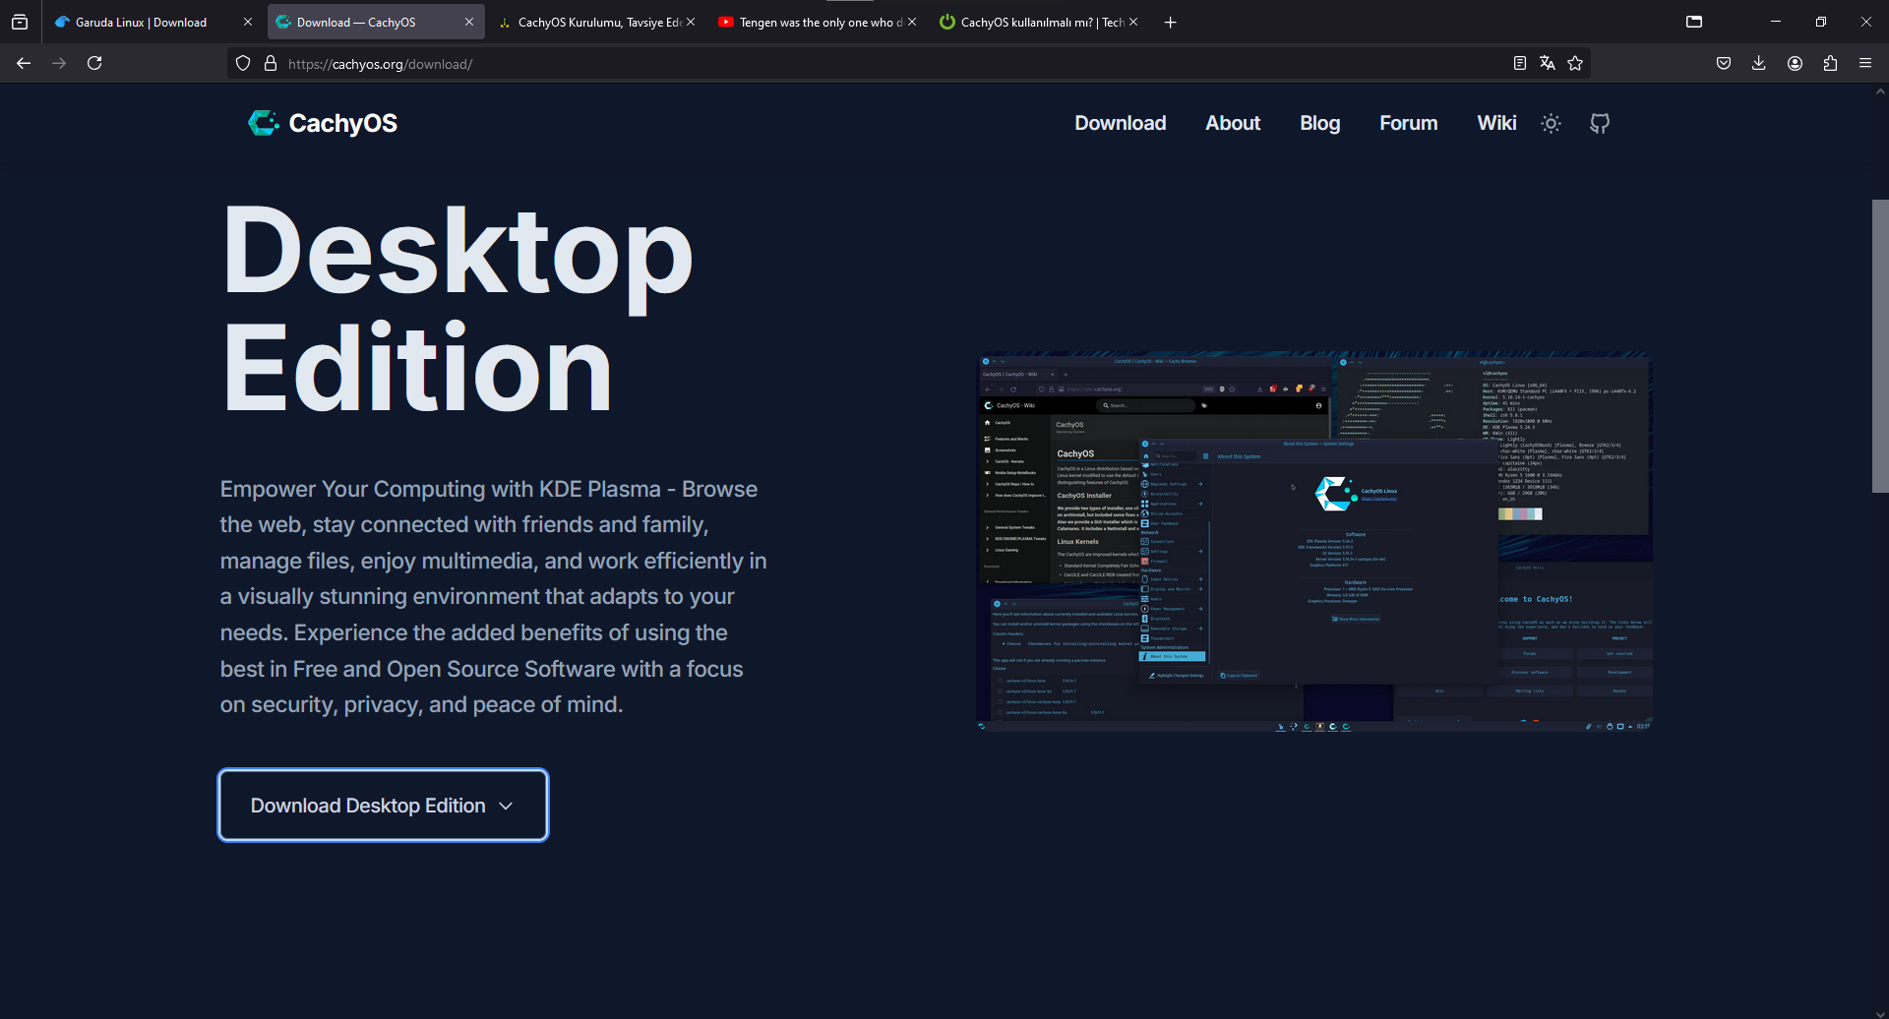Screen dimensions: 1889x1019
Task: Open the GitHub icon link
Action: click(1600, 123)
